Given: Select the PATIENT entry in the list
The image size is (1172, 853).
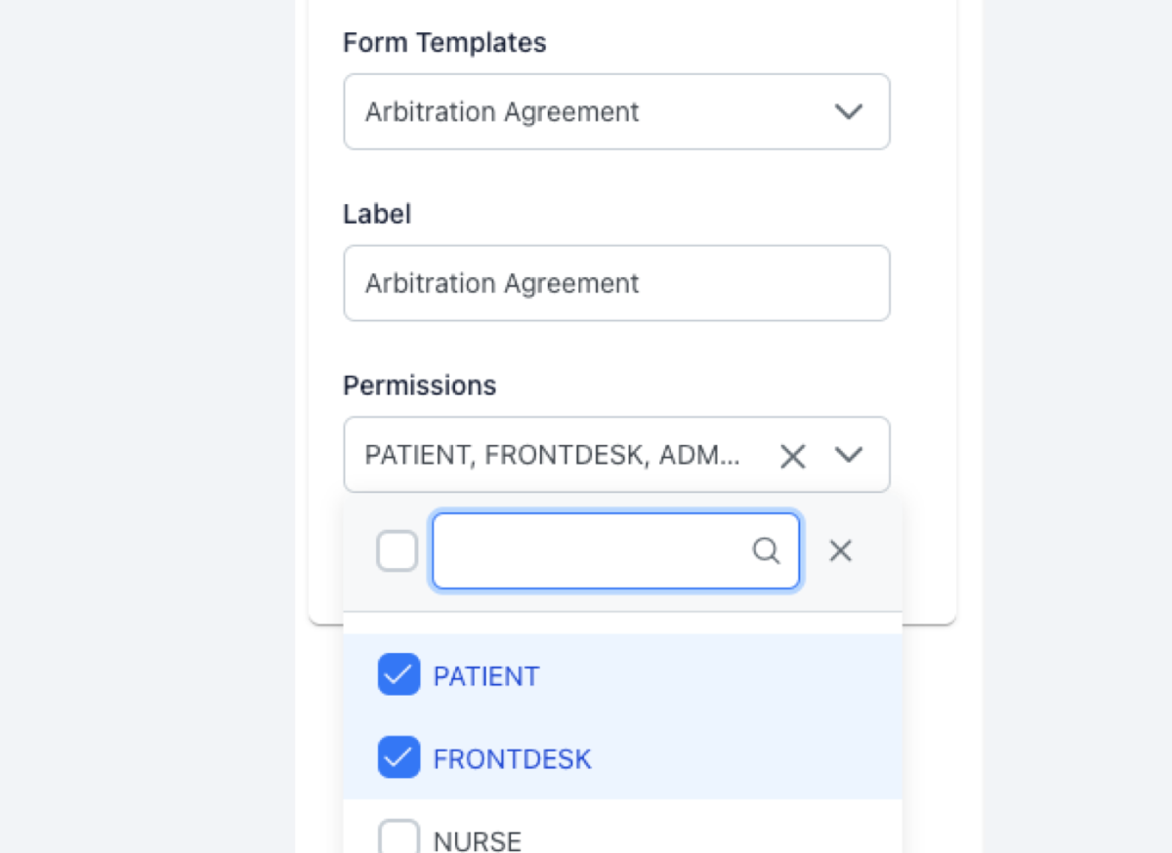Looking at the screenshot, I should coord(486,674).
